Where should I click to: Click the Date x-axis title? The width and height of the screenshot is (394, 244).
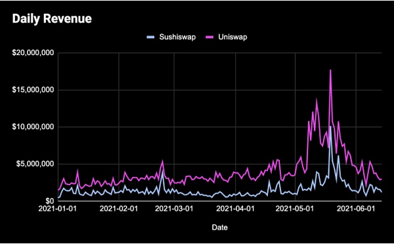220,228
